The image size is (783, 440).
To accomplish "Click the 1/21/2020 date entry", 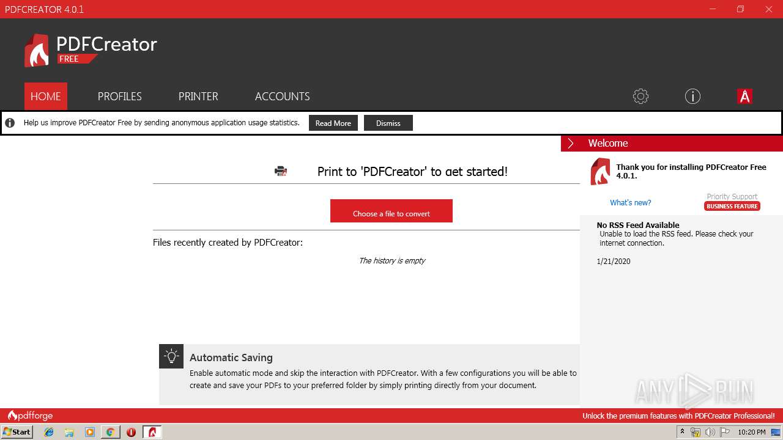I will pos(614,261).
